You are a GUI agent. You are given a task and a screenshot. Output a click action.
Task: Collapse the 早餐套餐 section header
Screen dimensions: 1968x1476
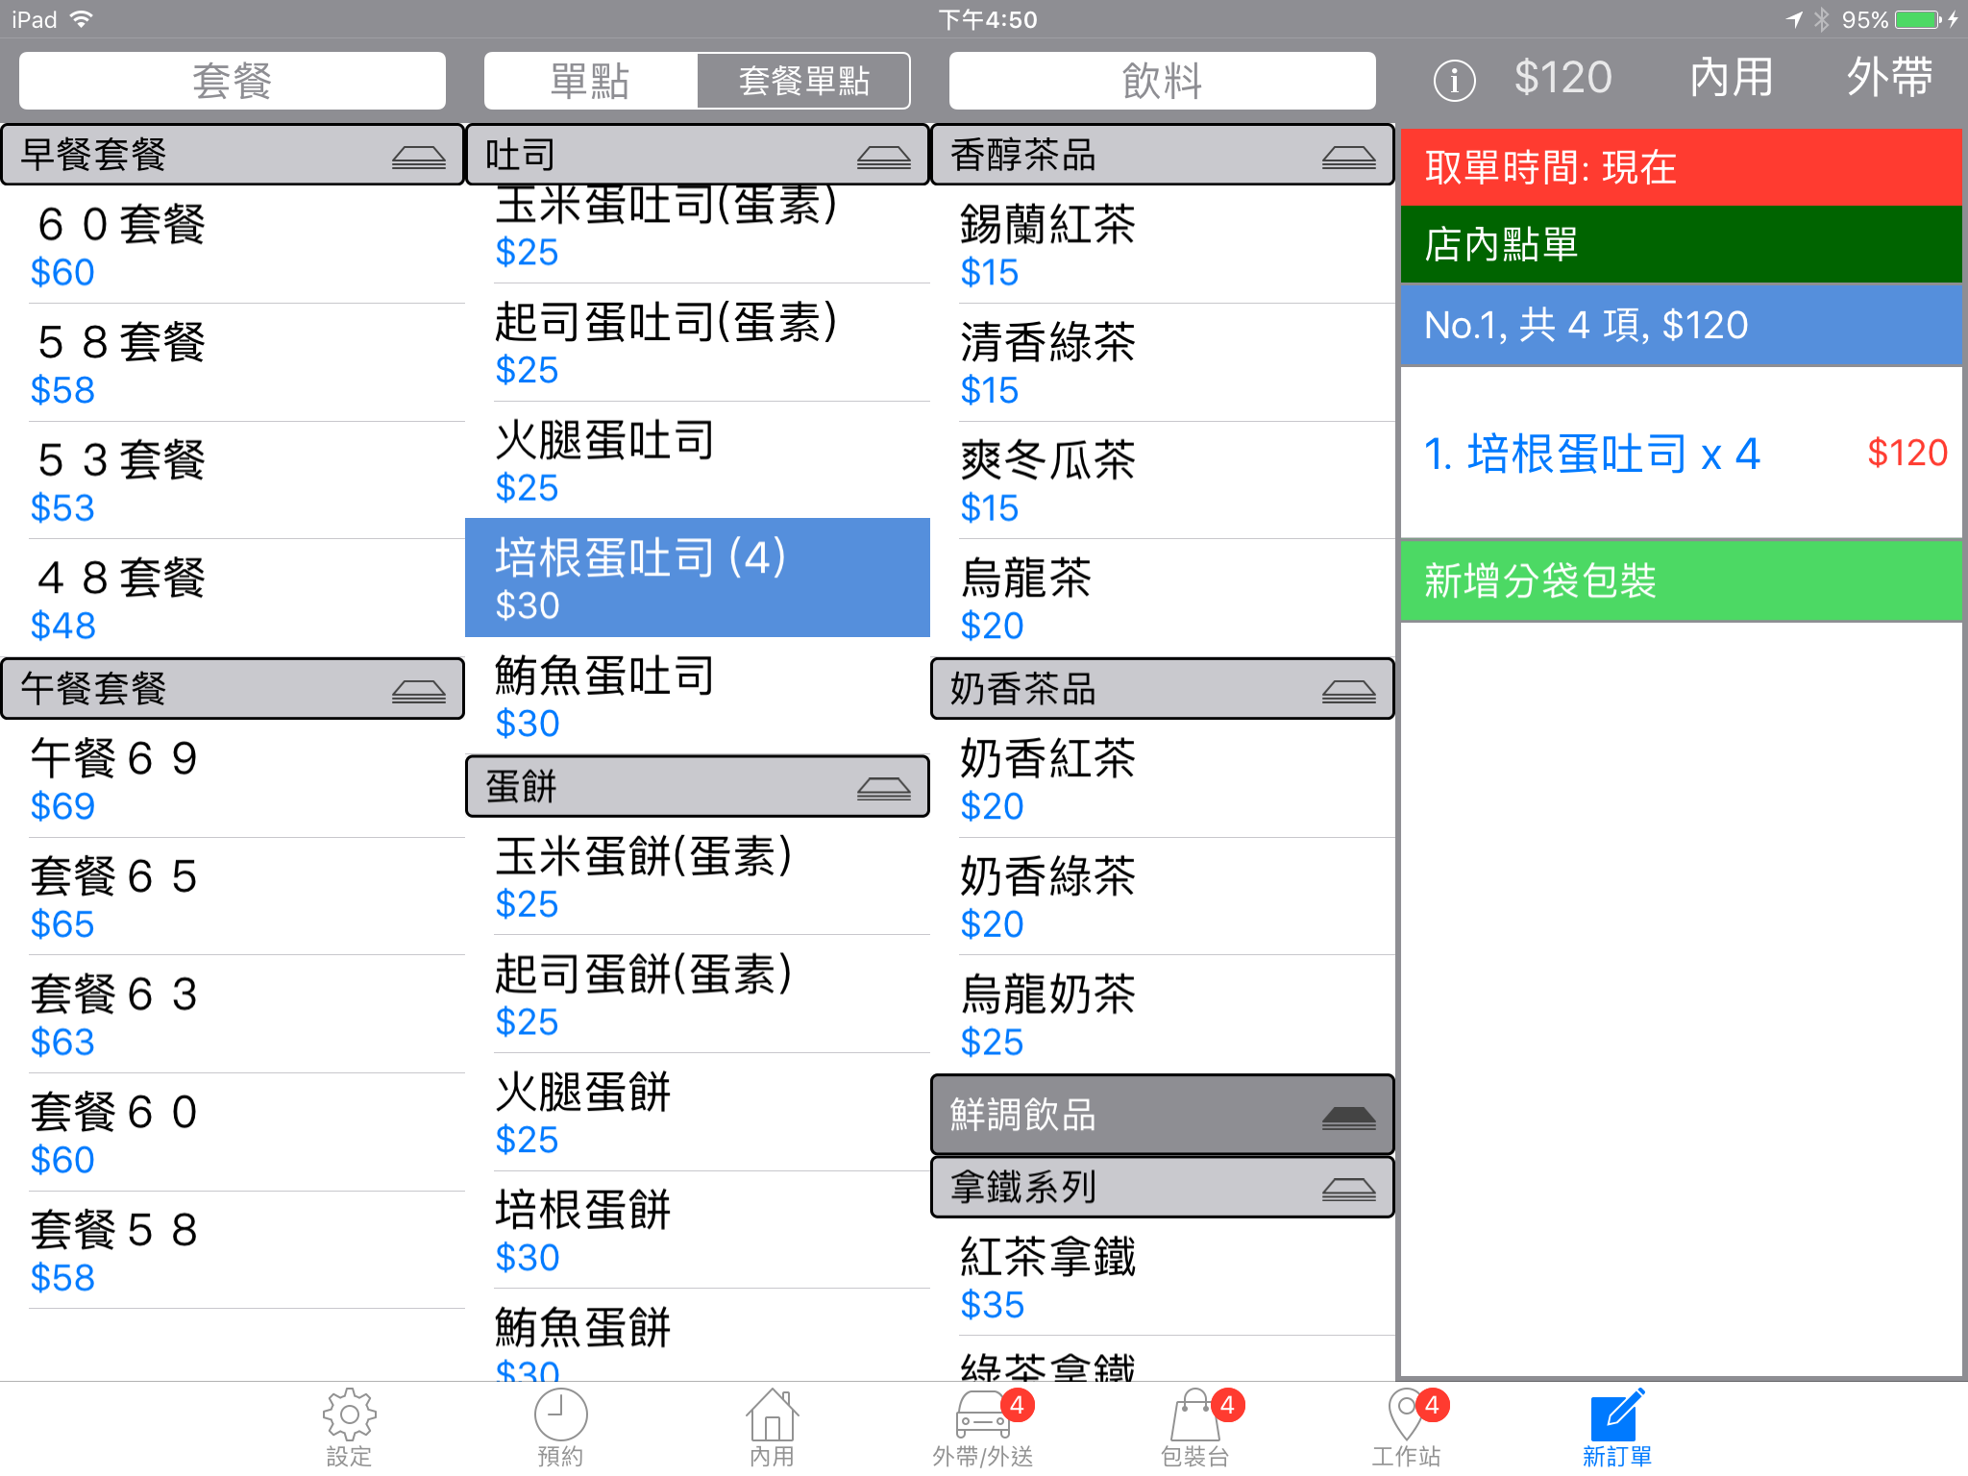coord(233,155)
